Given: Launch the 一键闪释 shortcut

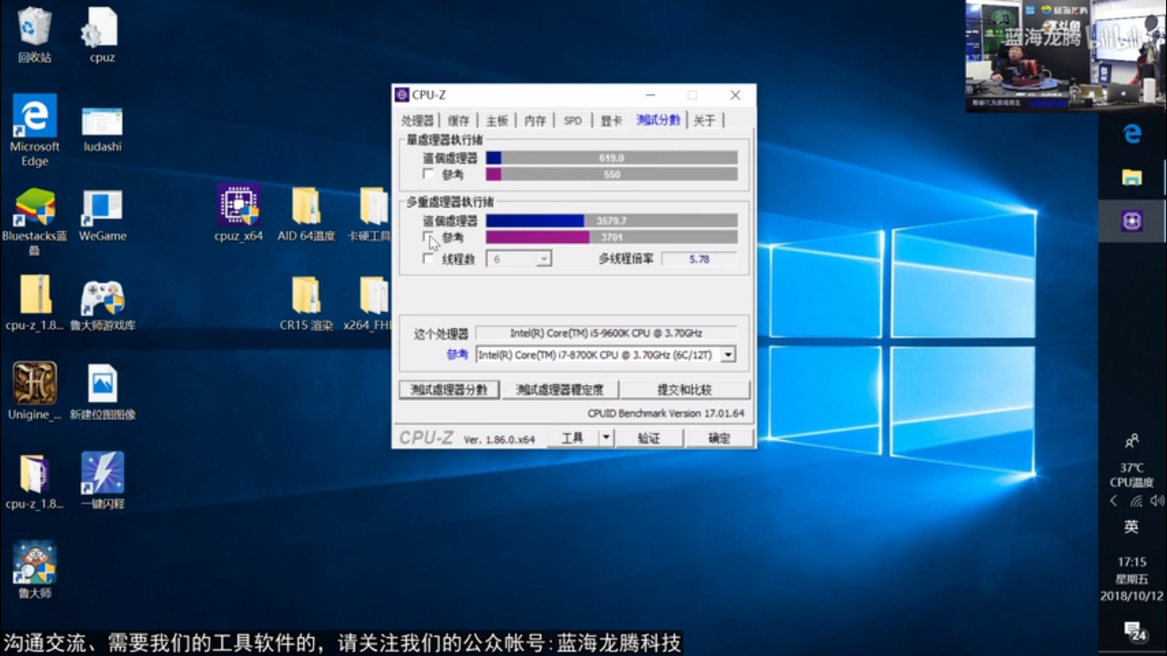Looking at the screenshot, I should coord(103,480).
